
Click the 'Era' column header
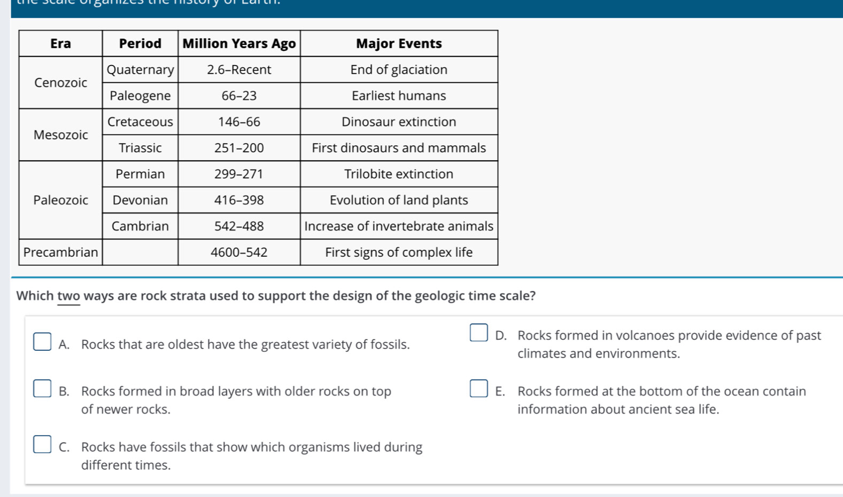(60, 43)
